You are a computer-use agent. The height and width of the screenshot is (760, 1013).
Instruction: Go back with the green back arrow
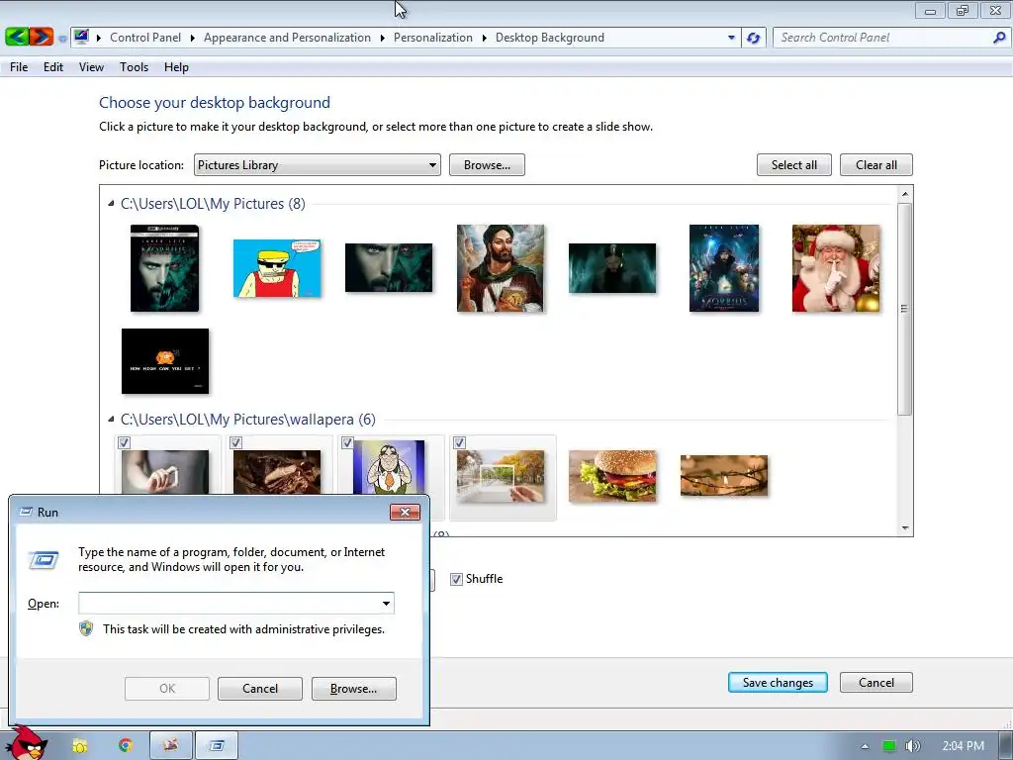pos(17,37)
